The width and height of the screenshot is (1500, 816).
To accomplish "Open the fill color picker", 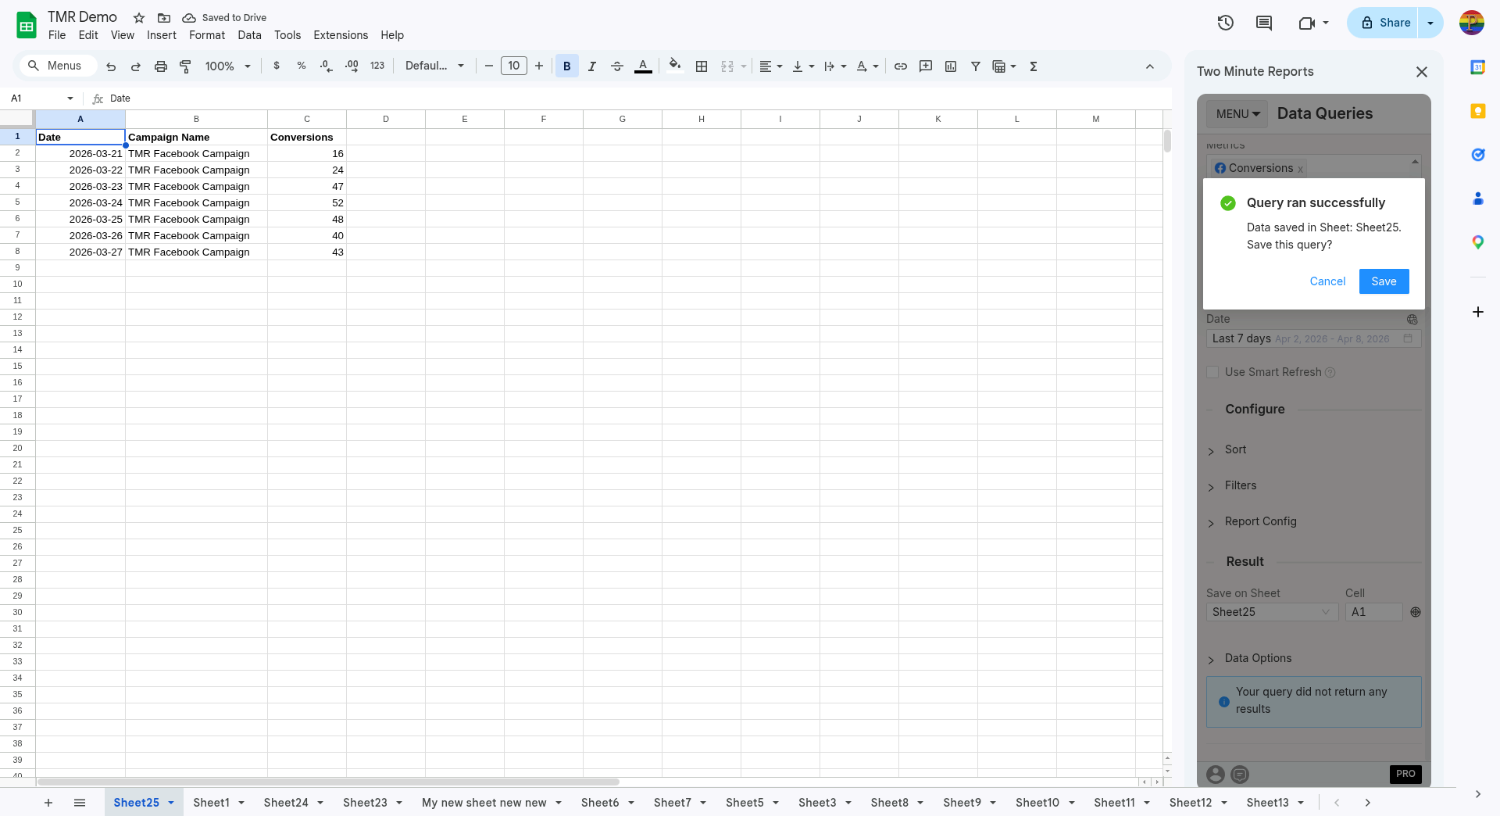I will 674,66.
